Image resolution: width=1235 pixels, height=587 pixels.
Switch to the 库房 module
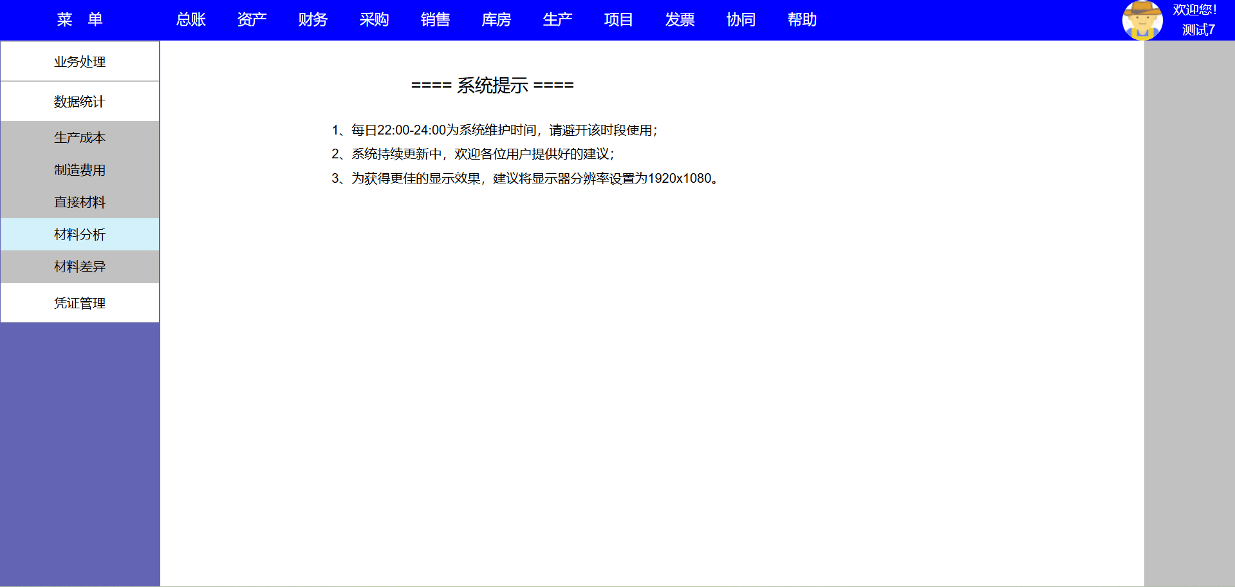[x=497, y=20]
